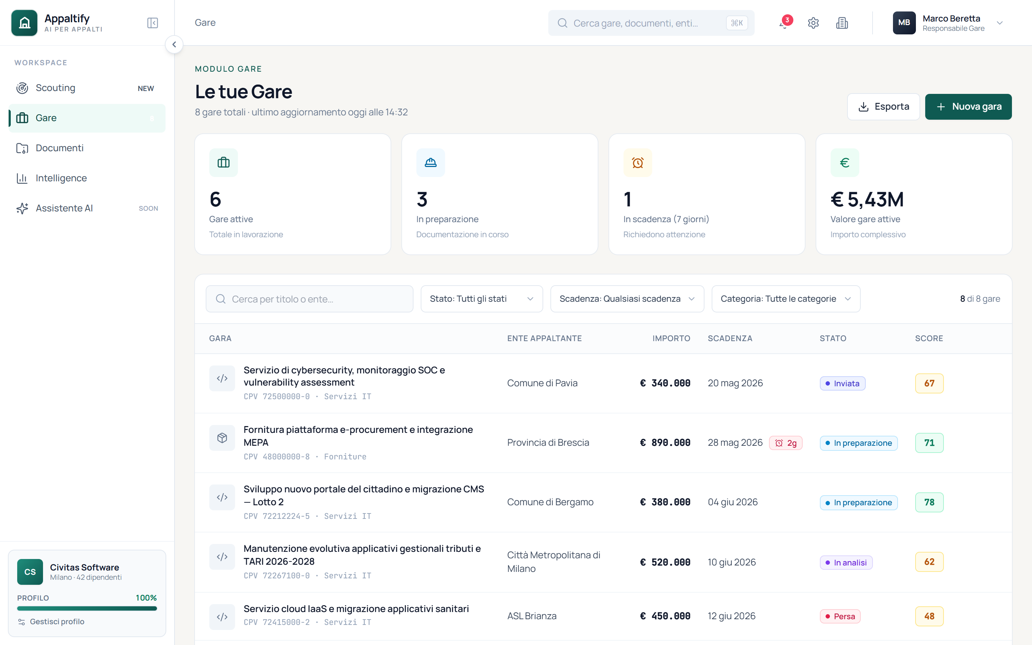The image size is (1032, 645).
Task: Click the Documenti folder icon
Action: [22, 148]
